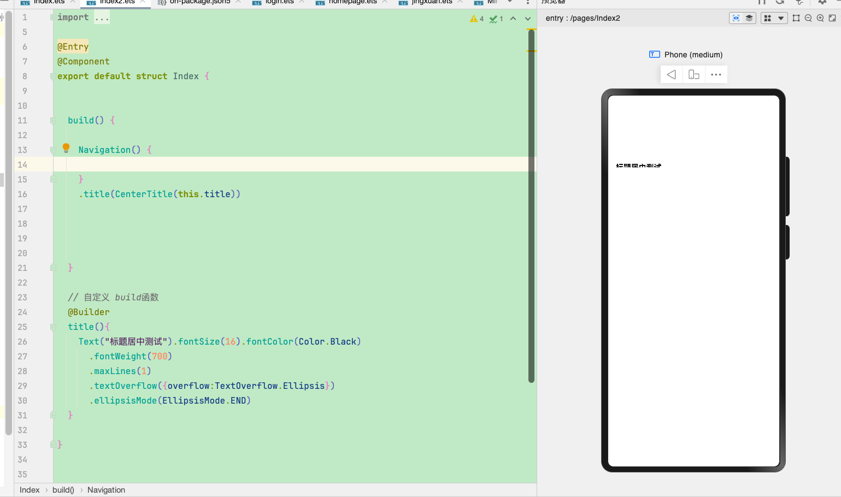Click the @Entry decorator text
Screen dimensions: 841x497
tap(73, 47)
